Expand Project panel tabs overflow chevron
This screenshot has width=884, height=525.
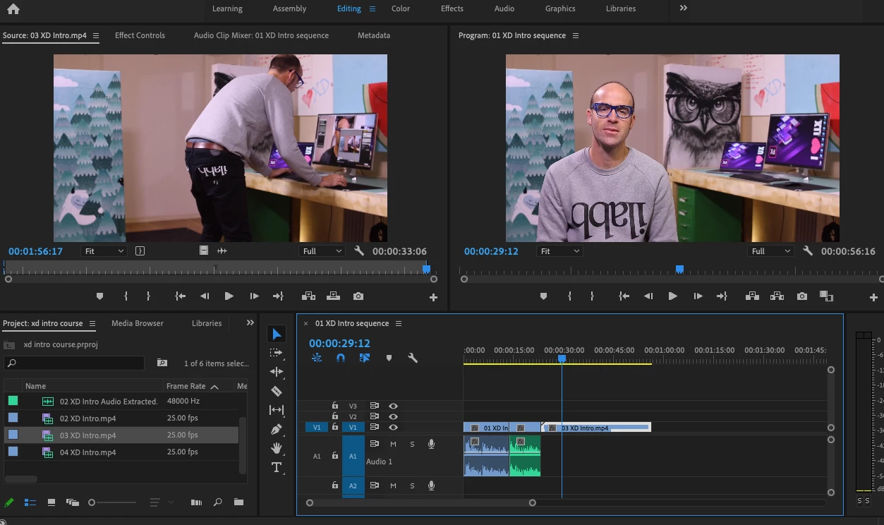(x=250, y=322)
